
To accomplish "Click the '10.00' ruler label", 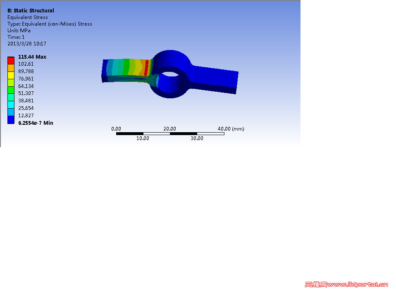I will point(143,138).
